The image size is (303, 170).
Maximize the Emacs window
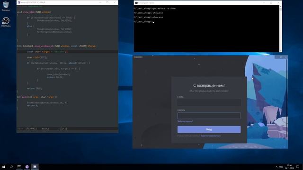coord(107,2)
